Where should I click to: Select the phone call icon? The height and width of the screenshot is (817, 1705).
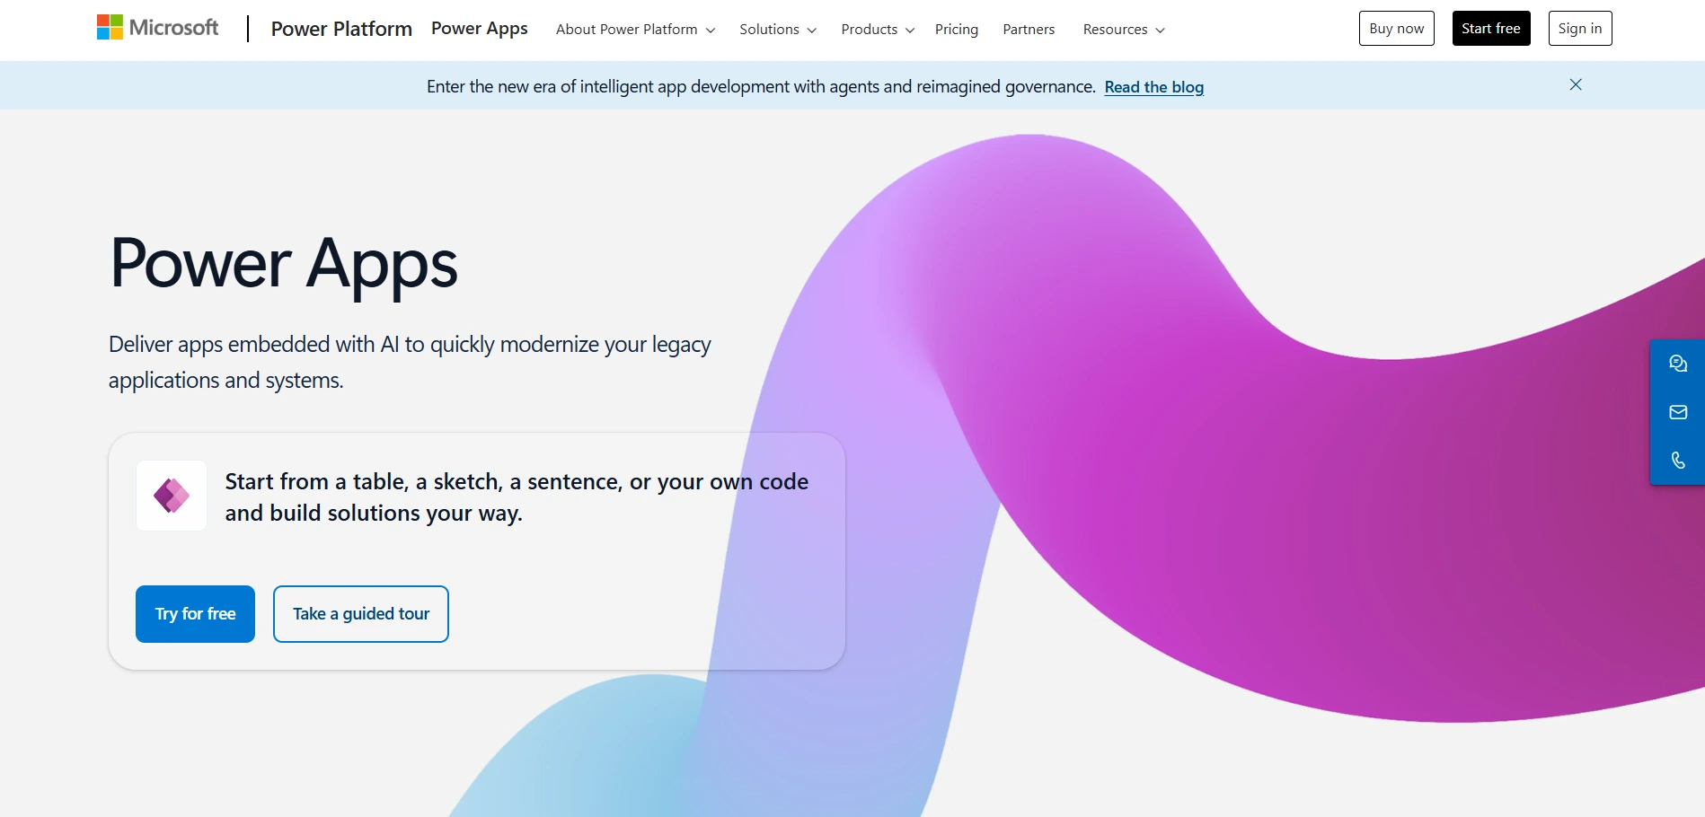(1678, 460)
